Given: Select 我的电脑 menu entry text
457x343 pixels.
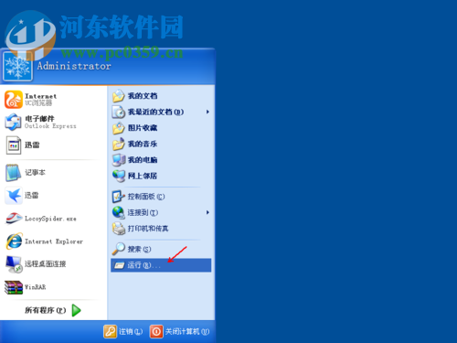Looking at the screenshot, I should pos(143,160).
